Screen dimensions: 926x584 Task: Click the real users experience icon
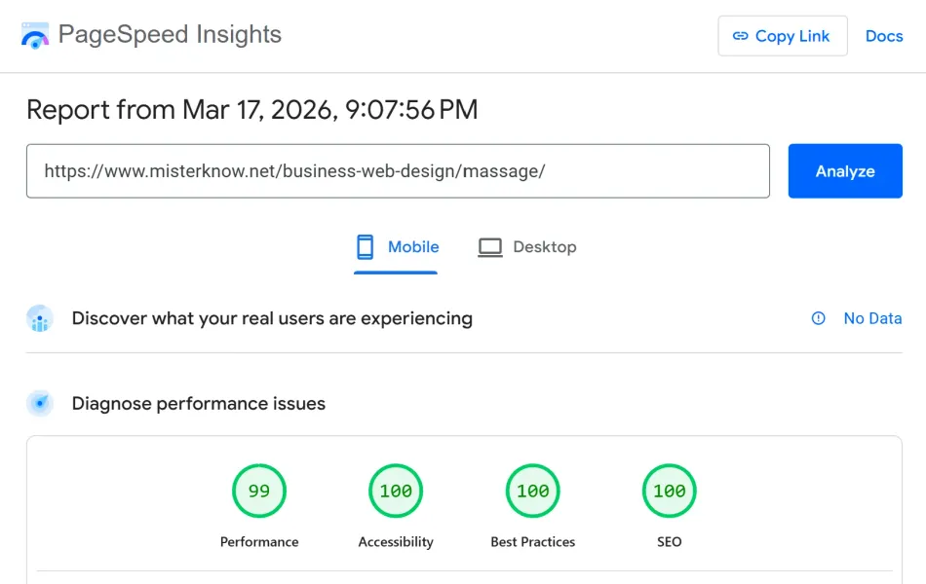[x=40, y=318]
